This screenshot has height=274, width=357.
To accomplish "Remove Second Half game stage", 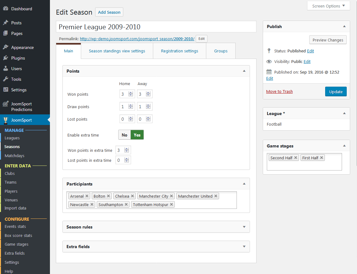I will 296,158.
